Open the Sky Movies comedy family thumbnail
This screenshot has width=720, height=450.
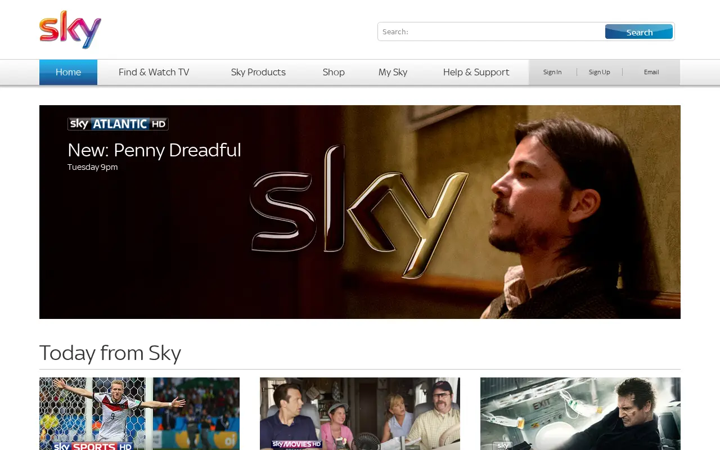(x=360, y=413)
